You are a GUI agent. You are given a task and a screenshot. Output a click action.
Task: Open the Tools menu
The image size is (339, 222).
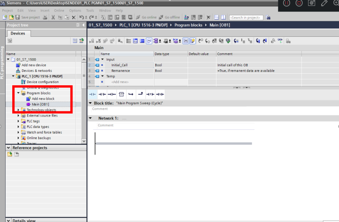click(90, 11)
